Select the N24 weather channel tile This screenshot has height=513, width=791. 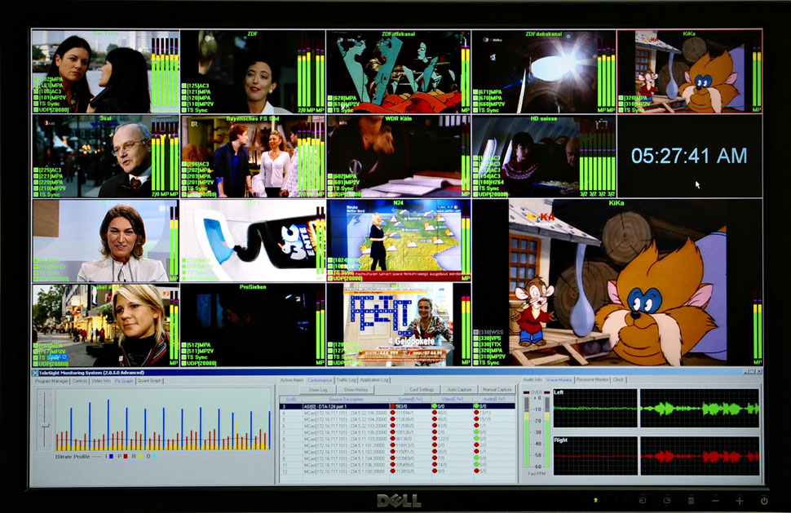398,240
